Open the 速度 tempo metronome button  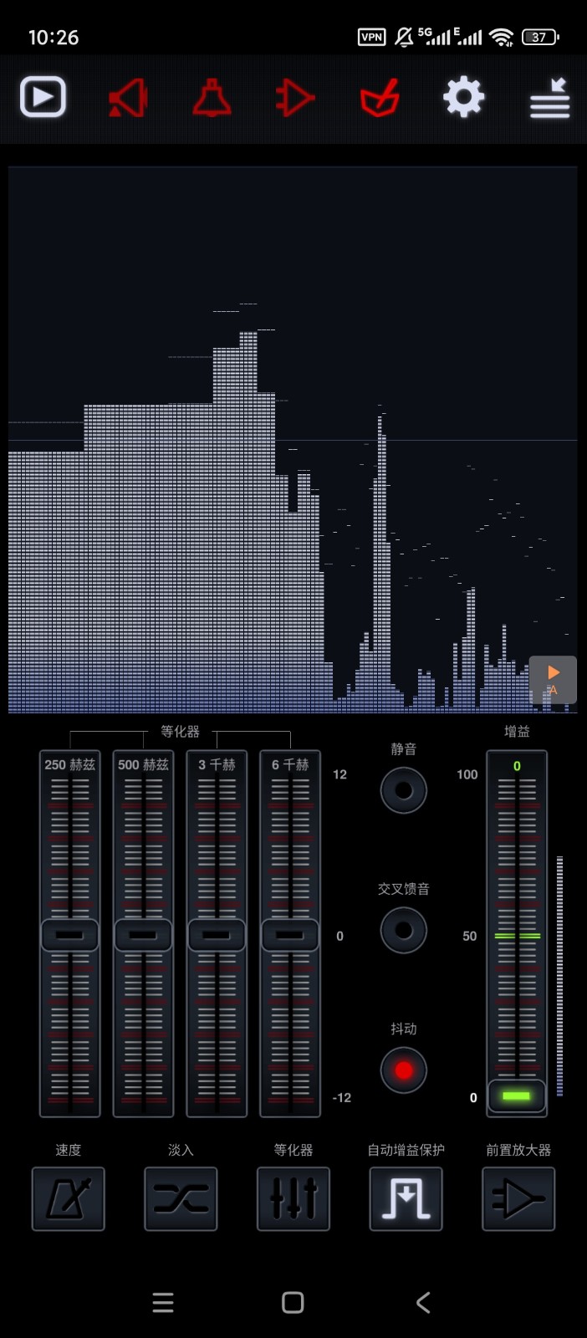(69, 1199)
